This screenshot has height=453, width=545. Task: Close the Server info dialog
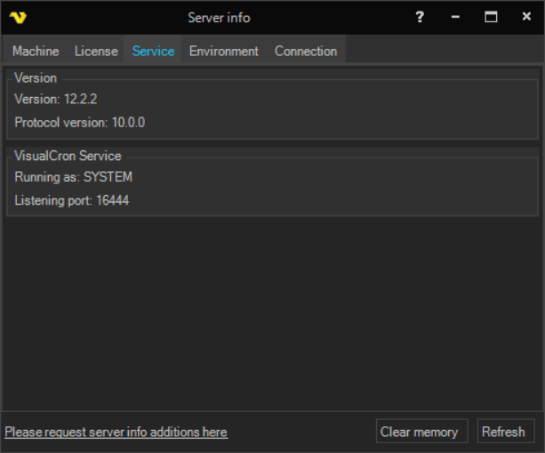526,17
